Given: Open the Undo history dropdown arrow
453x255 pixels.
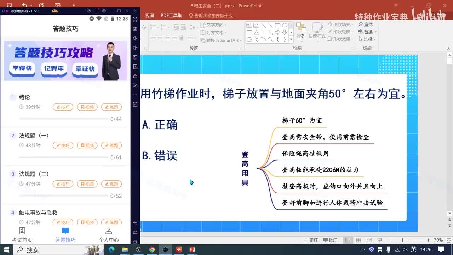Looking at the screenshot, I should click(31, 6).
